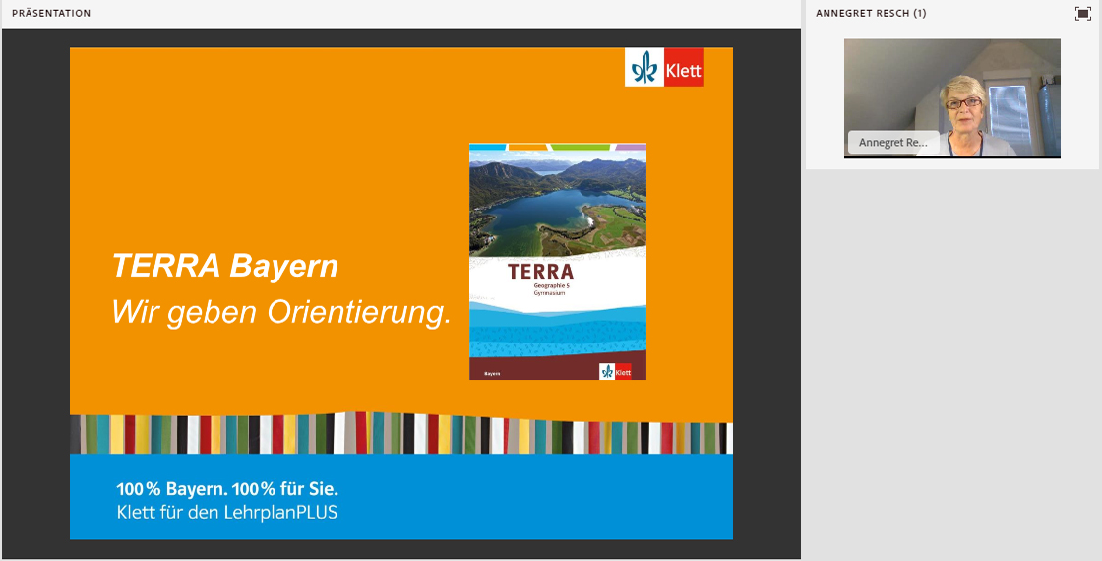Click the 'ANNEGRET RESCH (1)' pod header
Screen dimensions: 1102x561
(871, 13)
